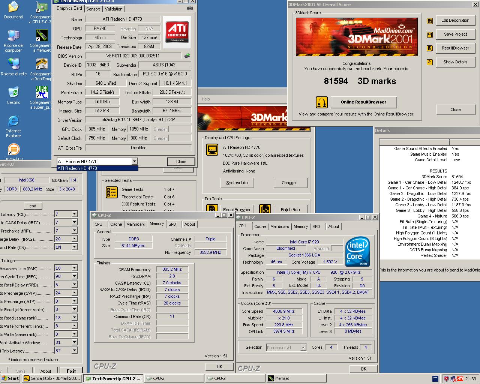Click the Intel Core i7 logo

tap(357, 251)
